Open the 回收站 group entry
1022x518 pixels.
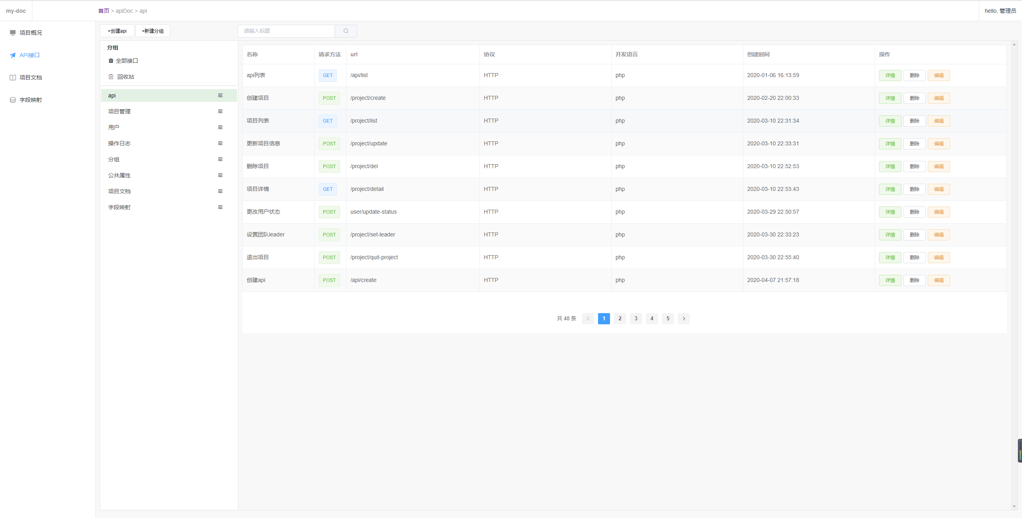(x=126, y=77)
